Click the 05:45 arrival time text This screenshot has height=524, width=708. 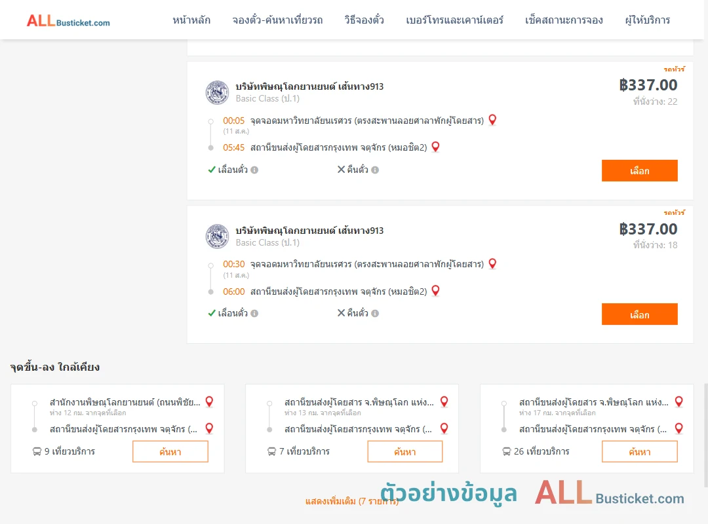[x=233, y=147]
